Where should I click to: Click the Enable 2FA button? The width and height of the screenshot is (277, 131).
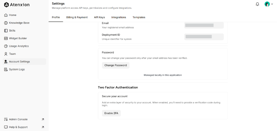(111, 113)
